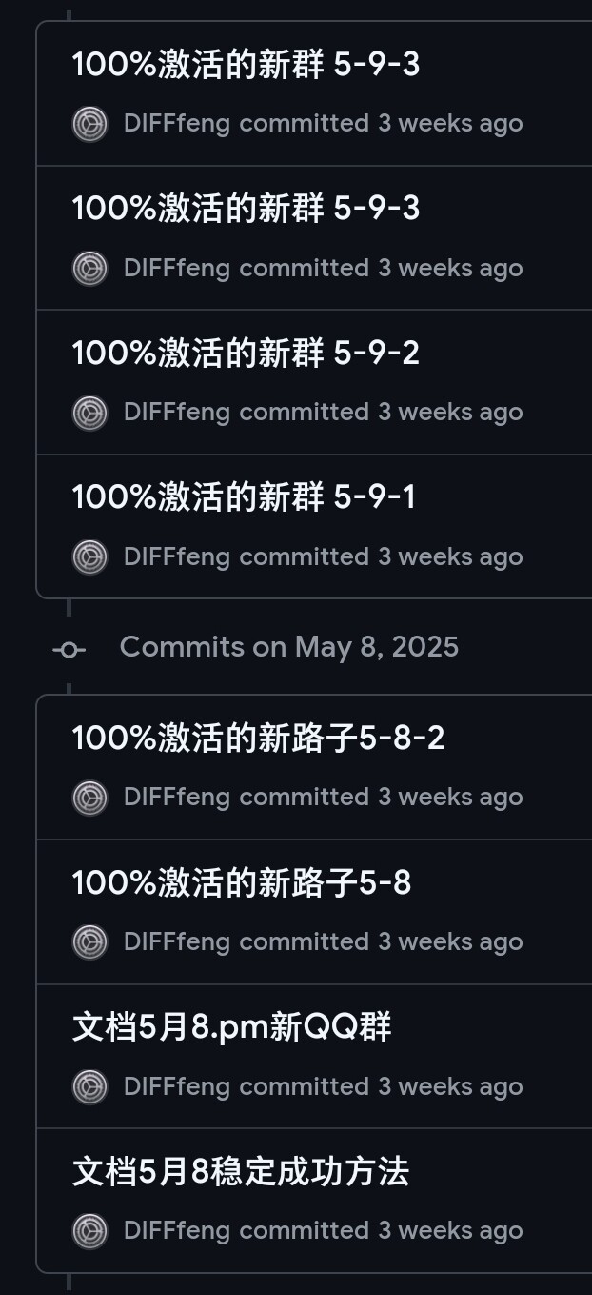Select DIFFfeng username under 文档5月8.pm新QQ群
Viewport: 592px width, 1295px height.
[x=177, y=1086]
